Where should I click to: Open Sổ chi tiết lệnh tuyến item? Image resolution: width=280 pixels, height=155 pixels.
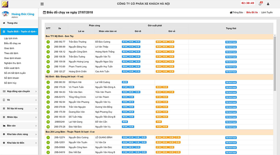pyautogui.click(x=15, y=73)
